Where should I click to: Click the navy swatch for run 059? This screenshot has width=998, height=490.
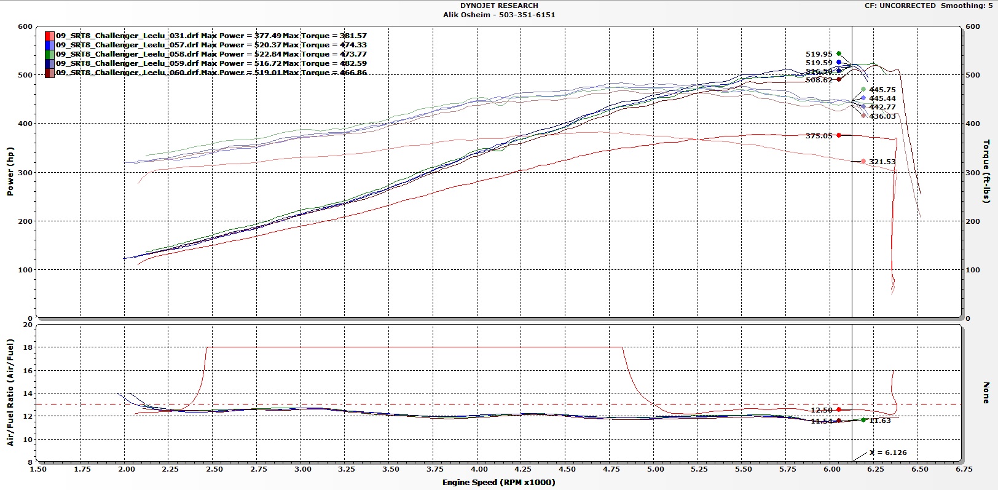pyautogui.click(x=49, y=63)
